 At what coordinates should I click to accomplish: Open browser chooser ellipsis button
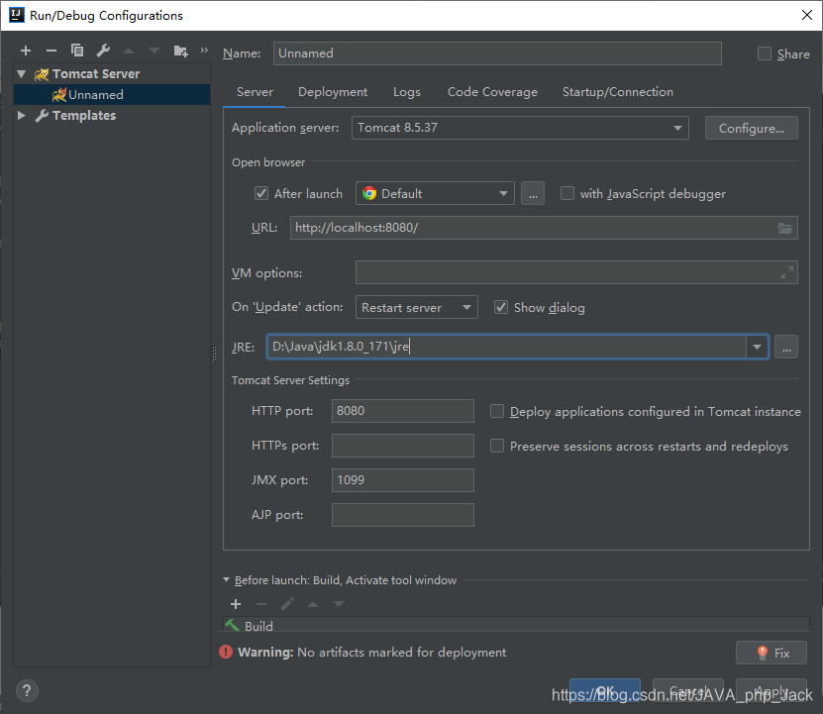click(x=533, y=194)
